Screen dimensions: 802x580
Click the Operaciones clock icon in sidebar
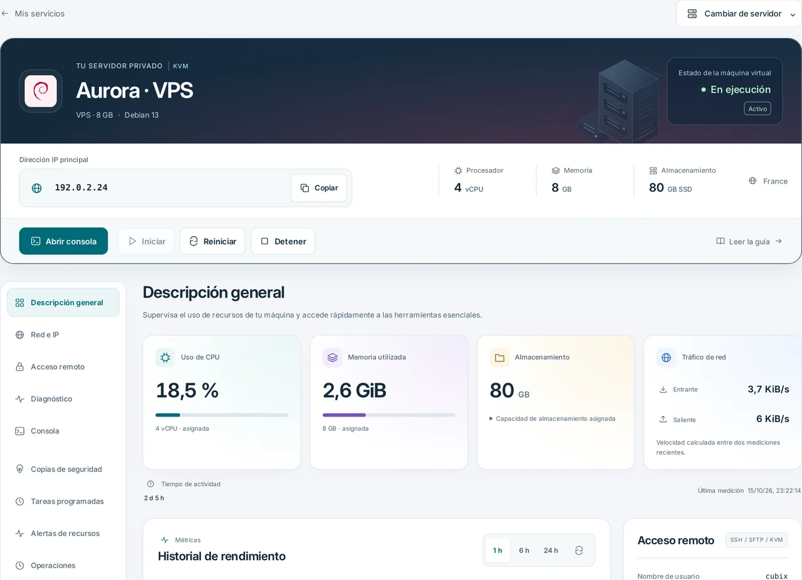[x=20, y=565]
